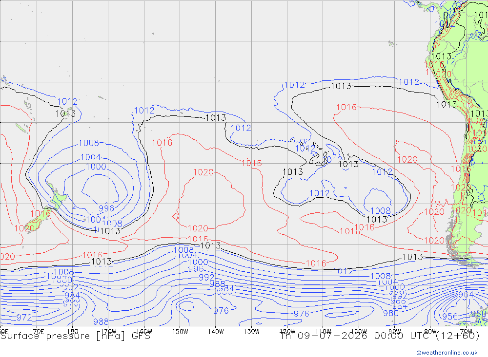Click the '09-07-2026 00:00 UTC (12+60)' timestamp
This screenshot has height=357, width=488.
tap(388, 336)
